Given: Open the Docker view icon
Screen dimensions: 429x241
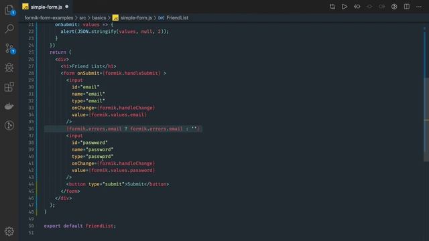Looking at the screenshot, I should tap(9, 106).
